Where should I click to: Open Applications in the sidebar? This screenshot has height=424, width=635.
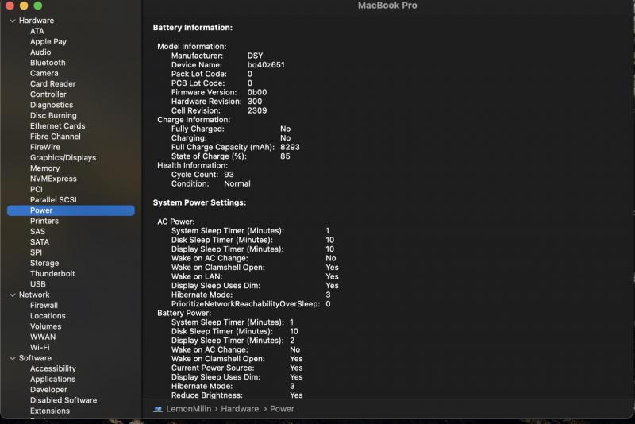[52, 379]
